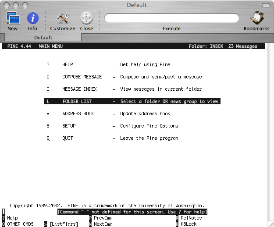Select the Default session tab
Screen dimensions: 274x227
(x=43, y=38)
